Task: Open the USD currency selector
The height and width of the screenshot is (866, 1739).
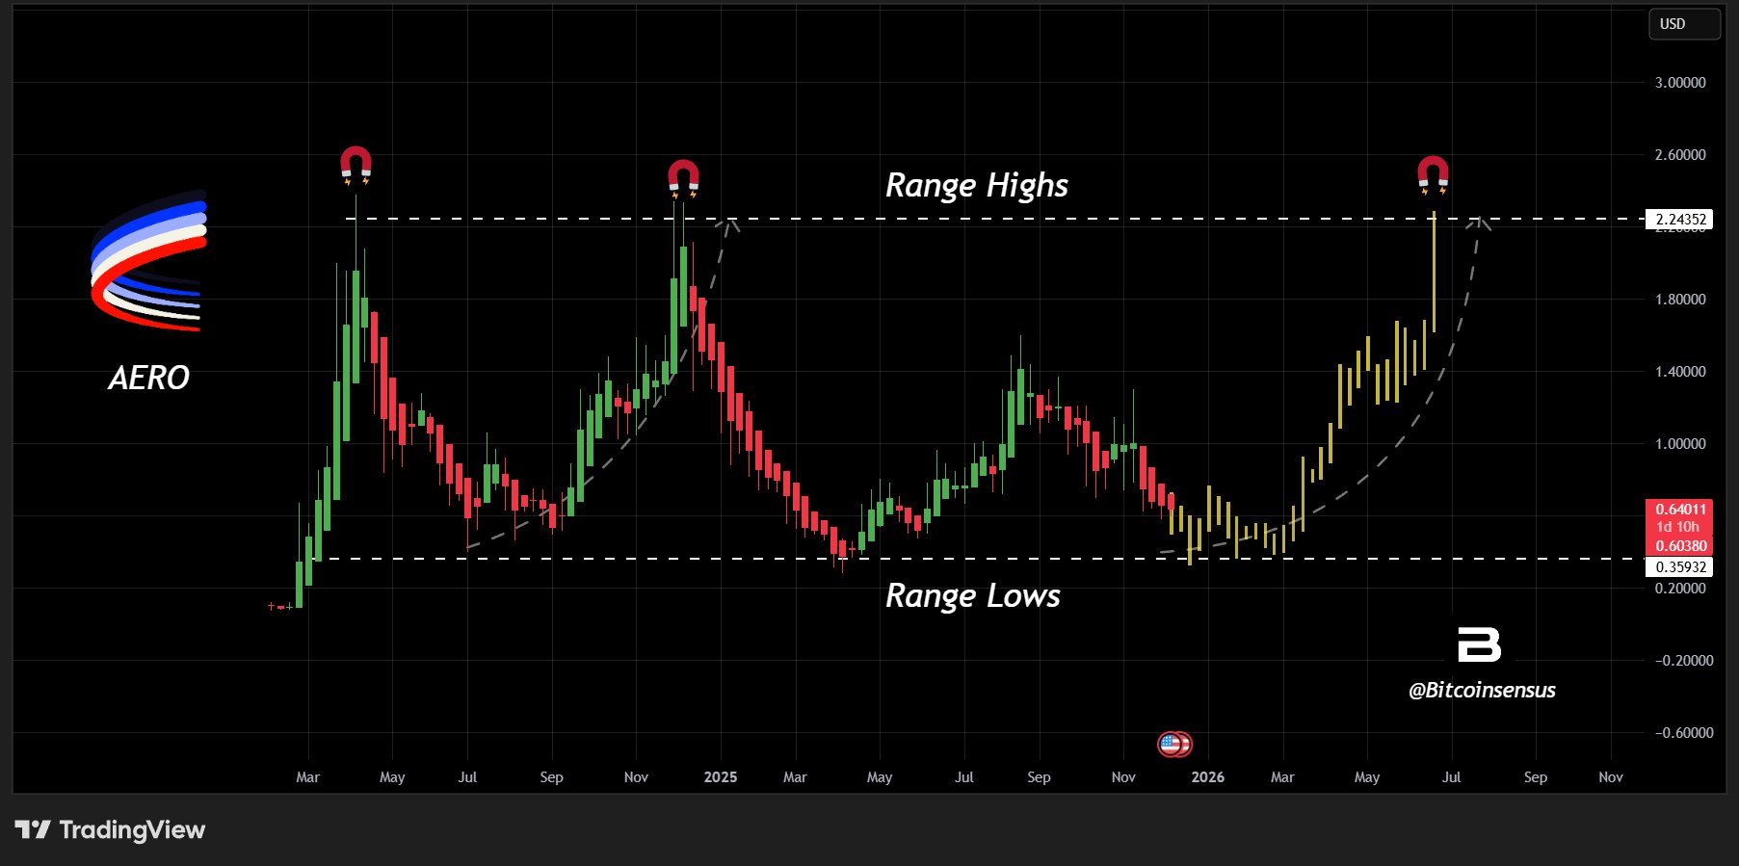Action: (x=1683, y=24)
